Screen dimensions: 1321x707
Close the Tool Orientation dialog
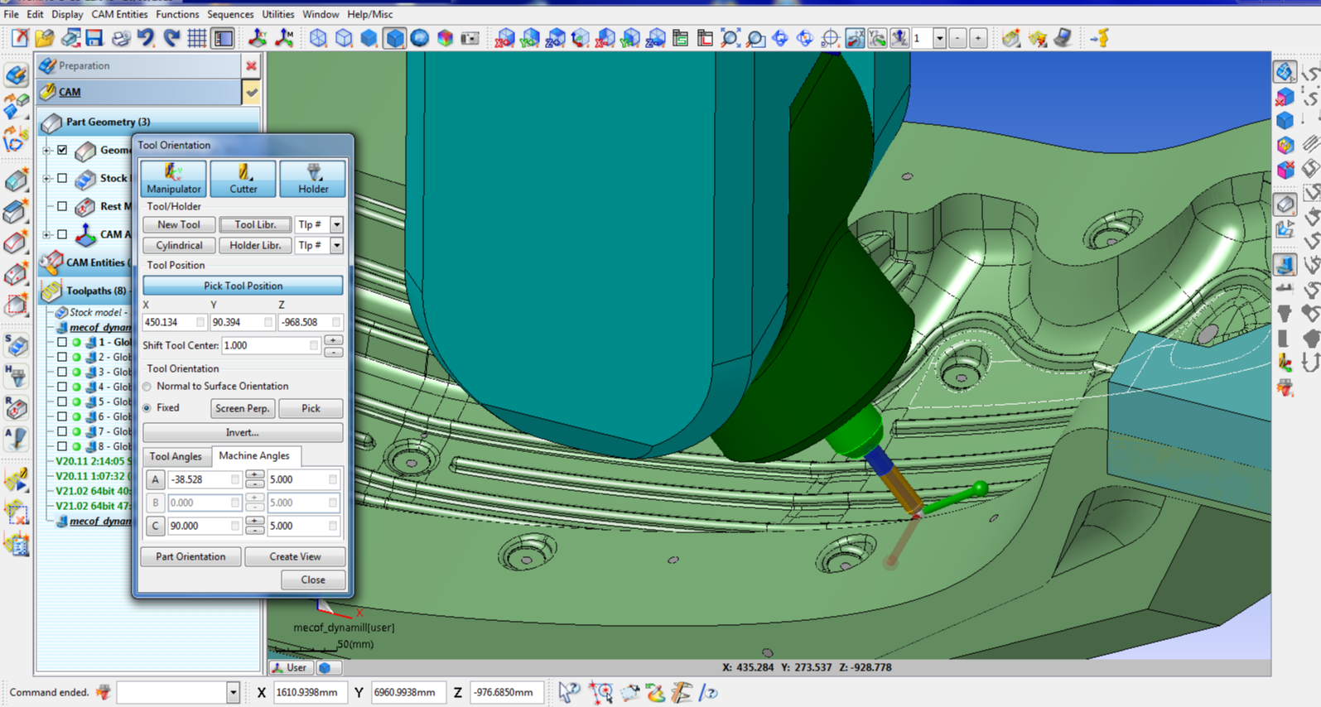[313, 580]
